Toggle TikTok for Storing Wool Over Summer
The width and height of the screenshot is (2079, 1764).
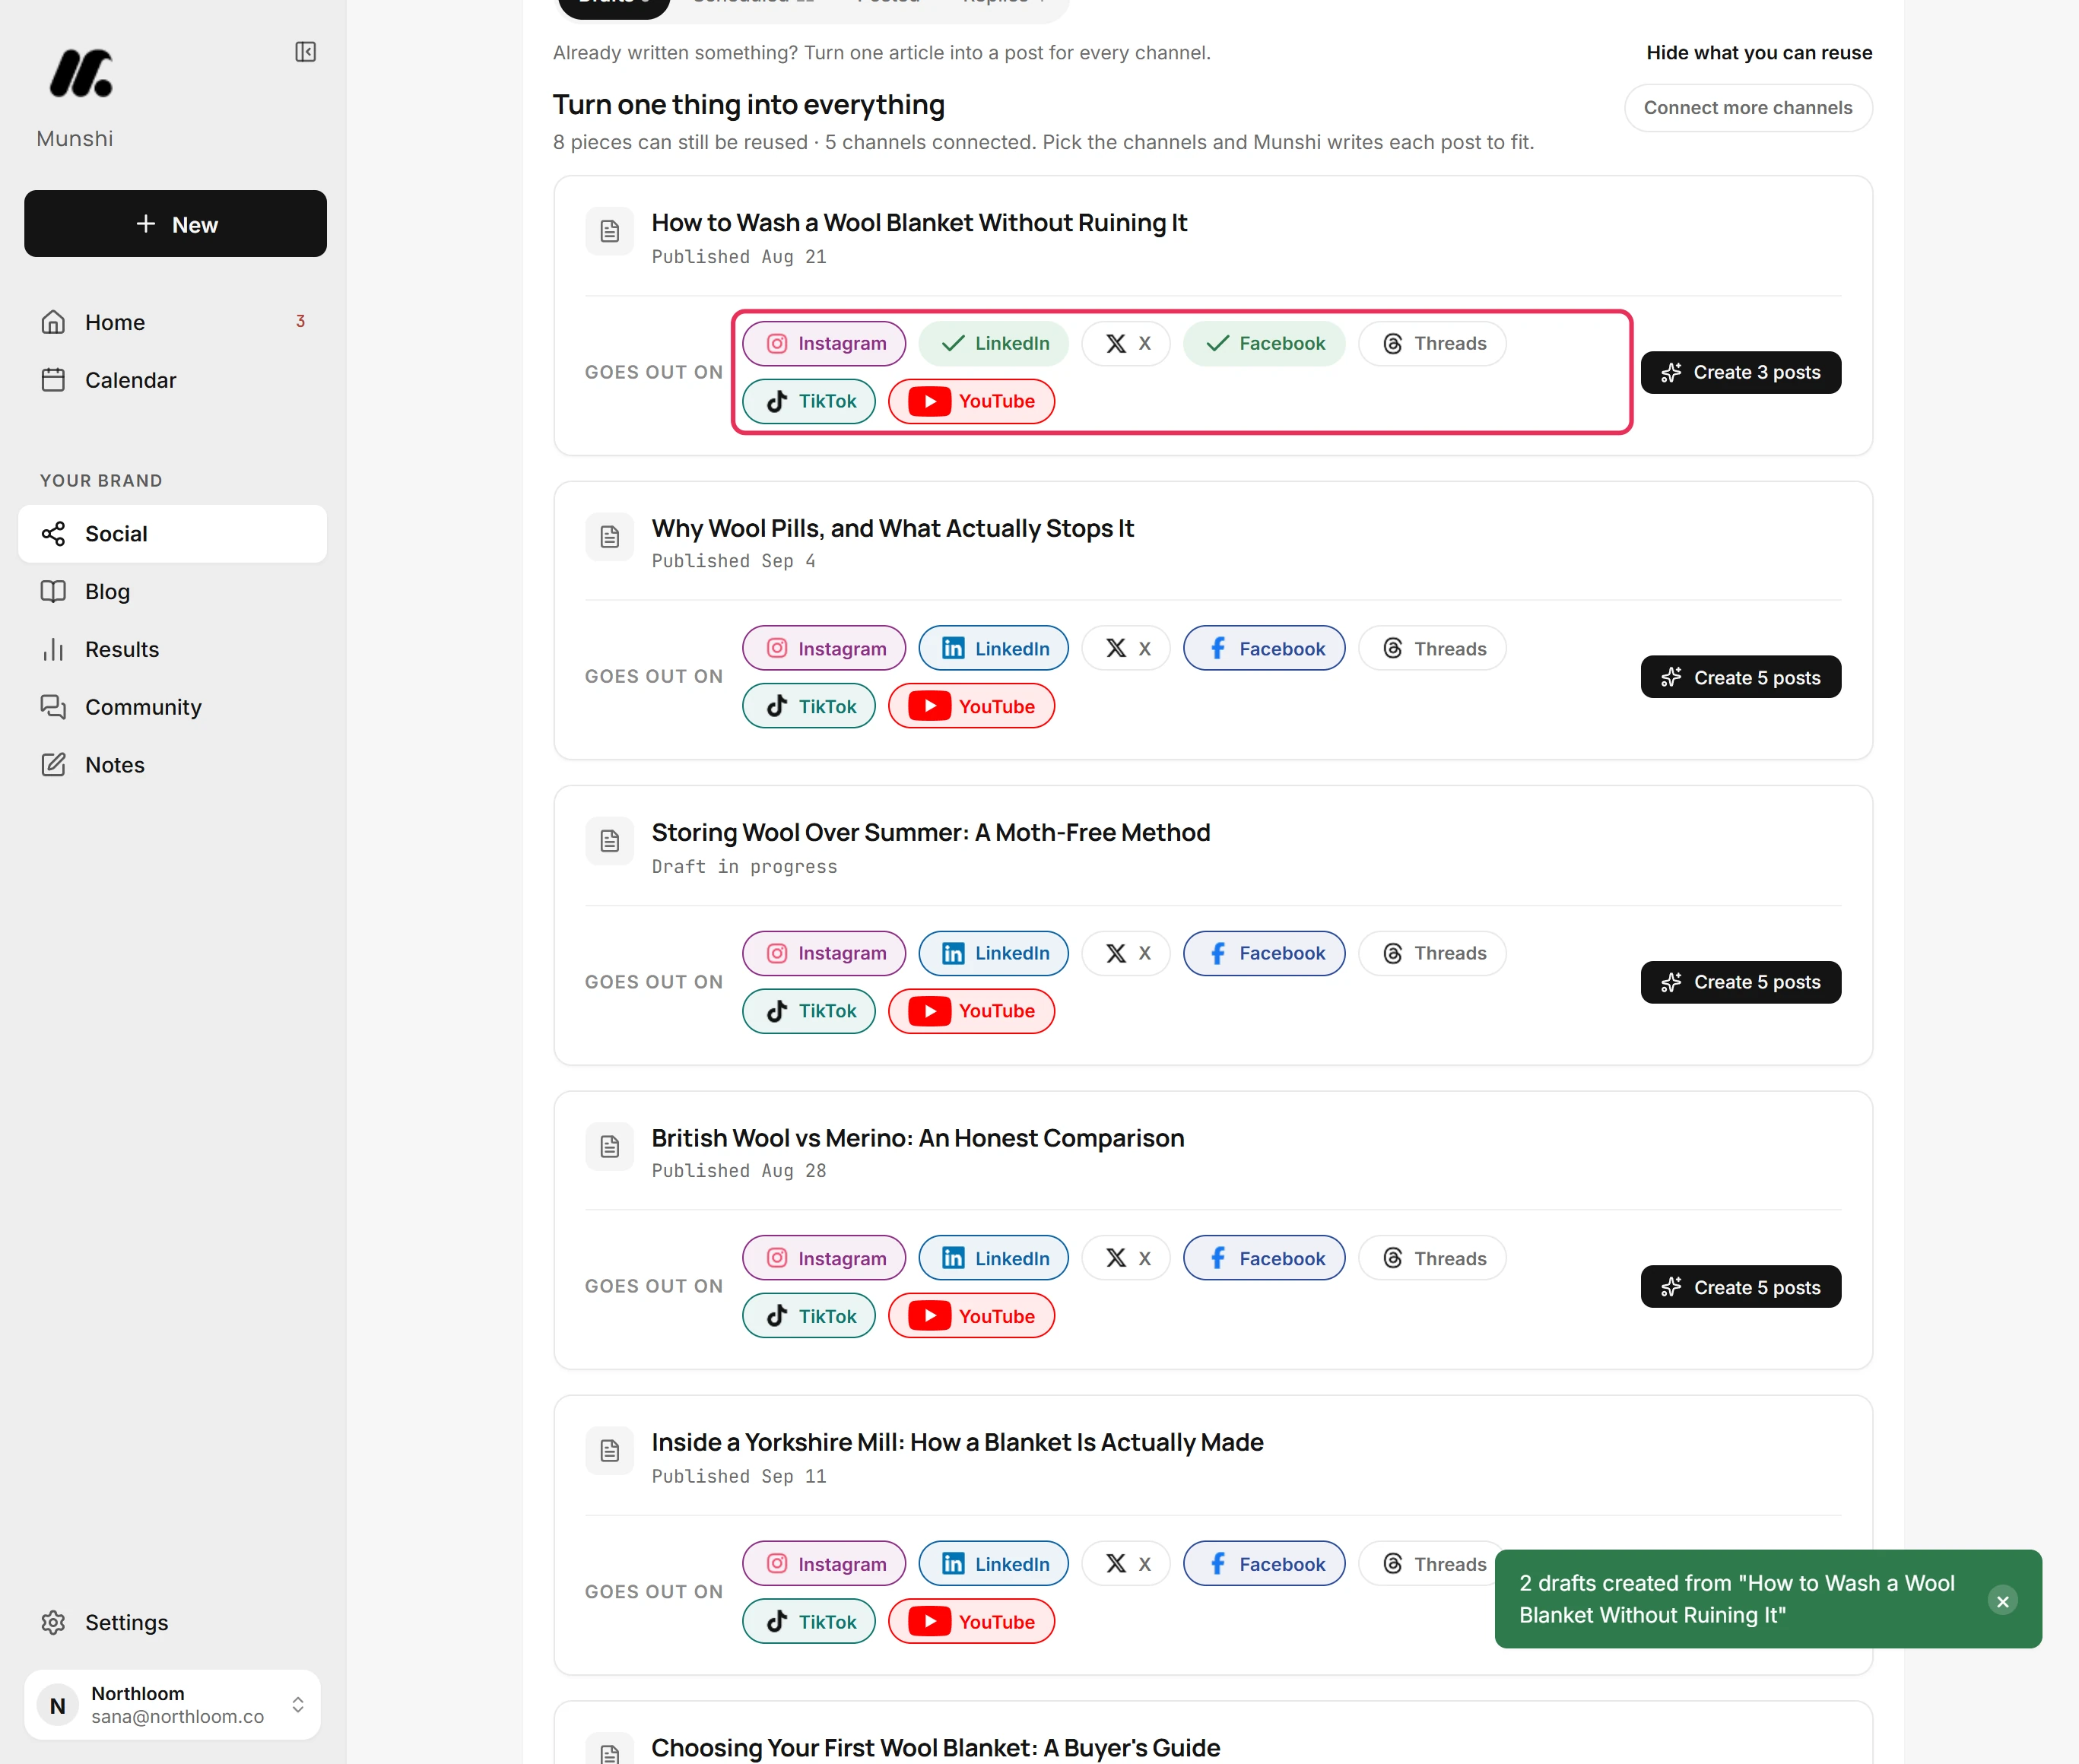(x=809, y=1011)
